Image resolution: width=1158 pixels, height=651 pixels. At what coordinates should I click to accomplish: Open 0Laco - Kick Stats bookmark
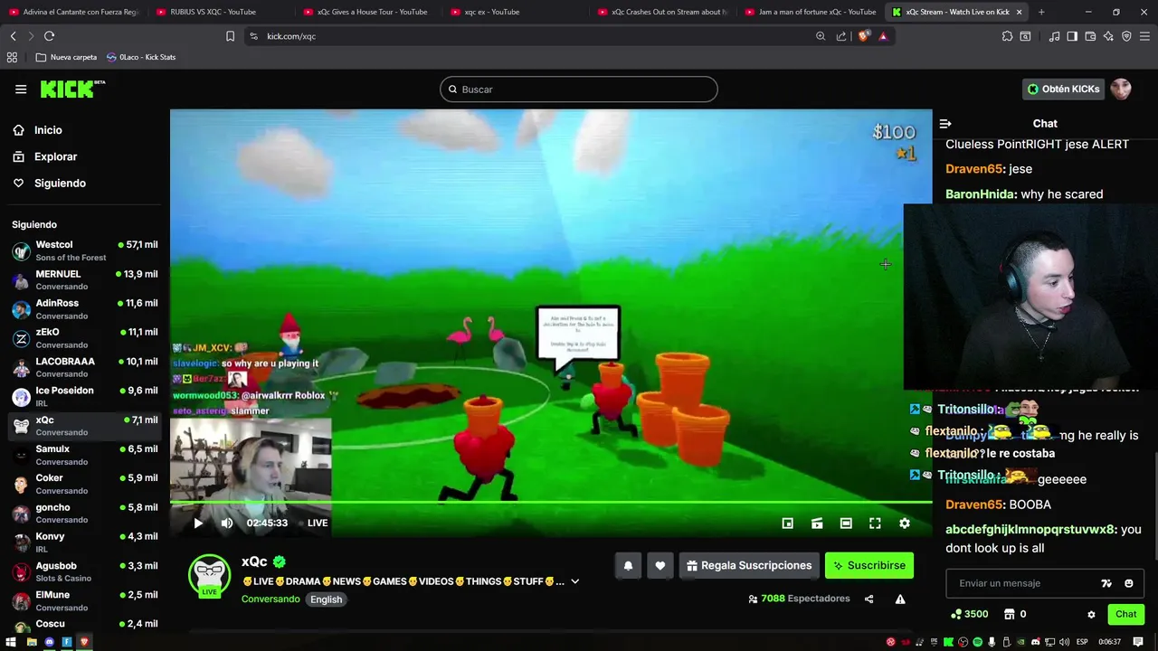[x=141, y=57]
